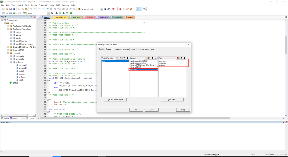This screenshot has width=288, height=157.
Task: Open the stm32l4xx_it.c editor tab
Action: (60, 17)
